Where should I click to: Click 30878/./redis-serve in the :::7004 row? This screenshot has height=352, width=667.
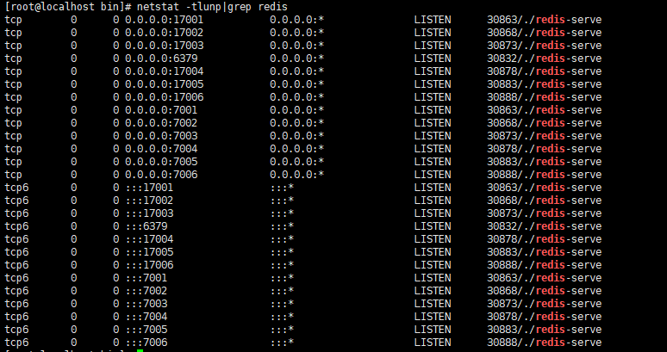point(544,317)
